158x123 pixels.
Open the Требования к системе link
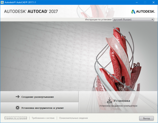[43, 118]
